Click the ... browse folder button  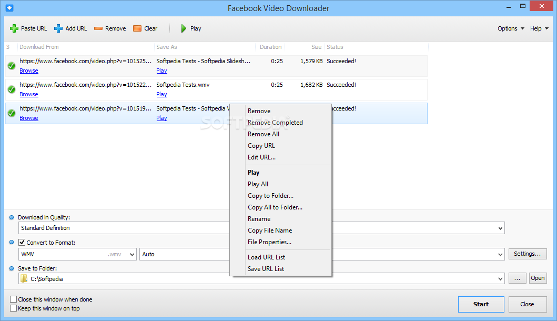click(517, 278)
